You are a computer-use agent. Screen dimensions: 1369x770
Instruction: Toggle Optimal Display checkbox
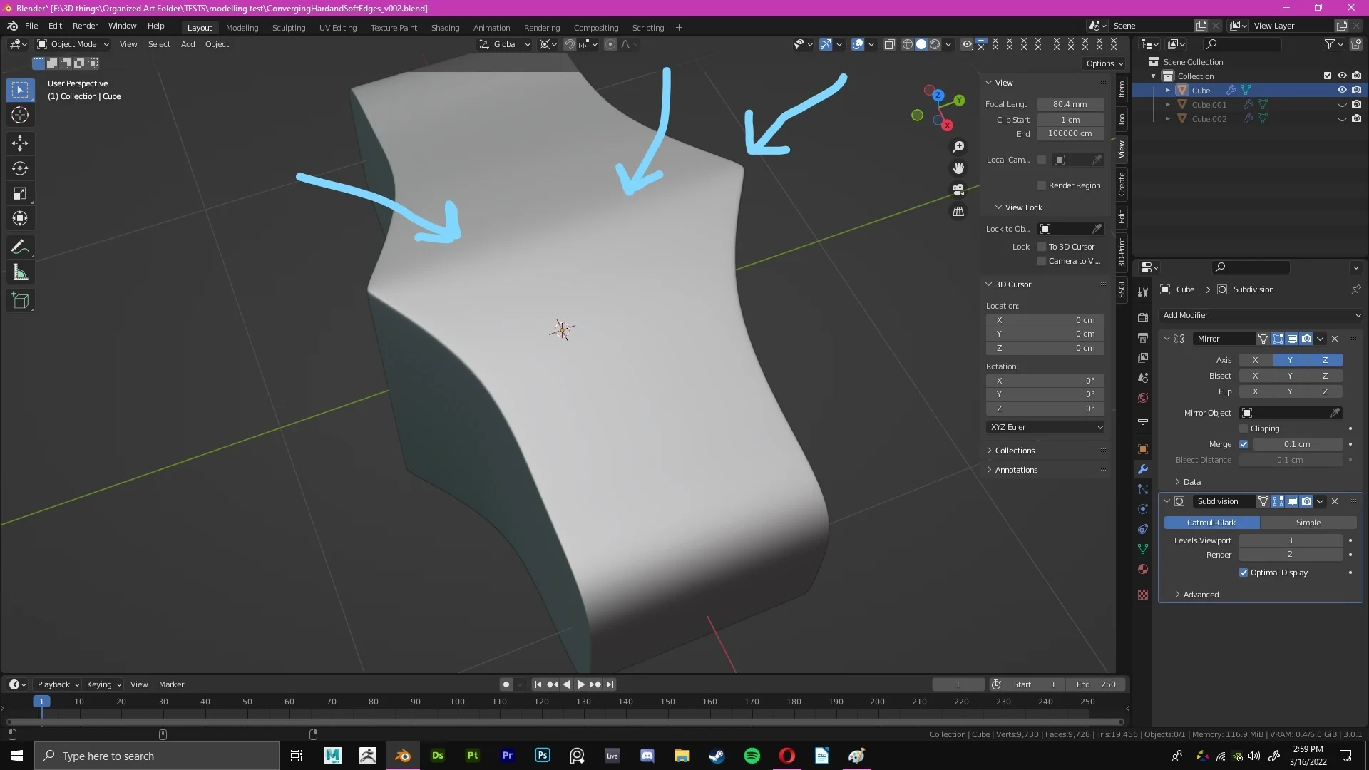(x=1244, y=572)
